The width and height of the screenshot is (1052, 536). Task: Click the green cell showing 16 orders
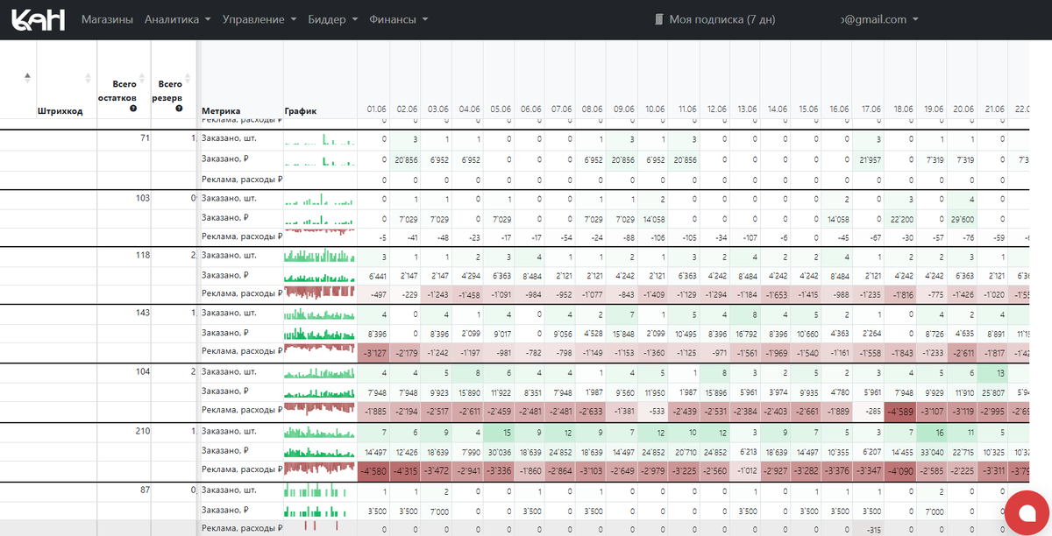(x=931, y=432)
